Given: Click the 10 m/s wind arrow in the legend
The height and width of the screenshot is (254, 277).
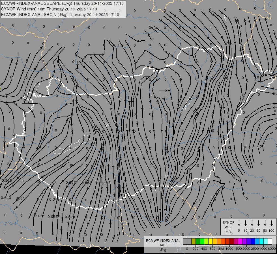Looking at the screenshot, I should coord(246,223).
